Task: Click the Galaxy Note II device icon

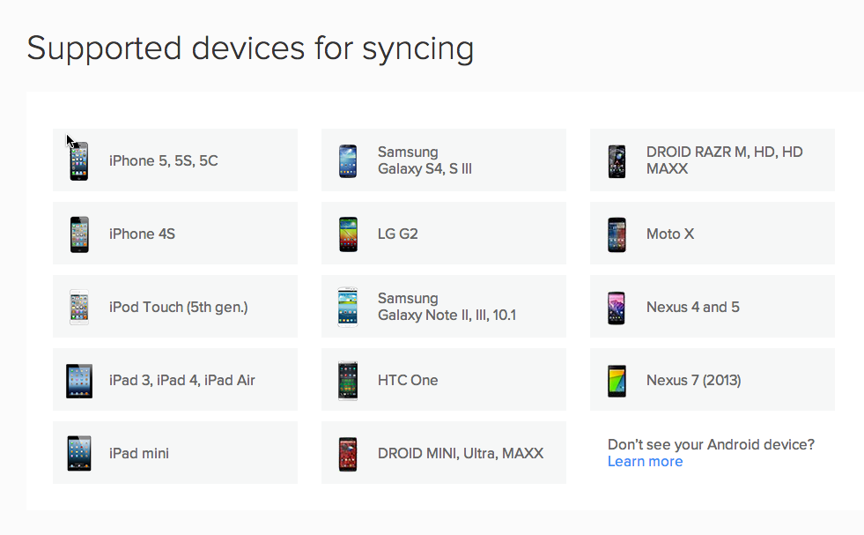Action: [x=348, y=308]
